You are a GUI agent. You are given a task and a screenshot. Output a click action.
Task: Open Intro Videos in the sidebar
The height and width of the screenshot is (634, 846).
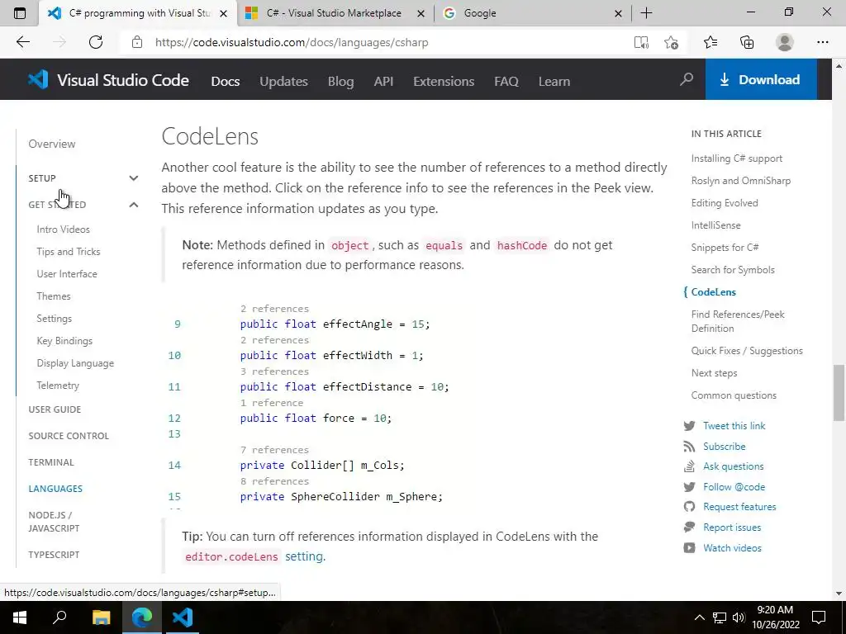tap(63, 229)
